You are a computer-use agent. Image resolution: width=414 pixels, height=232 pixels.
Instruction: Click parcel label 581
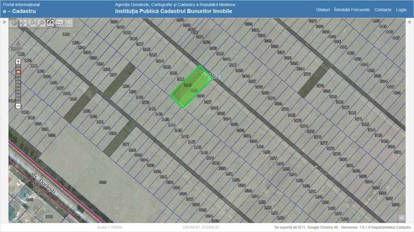click(x=398, y=152)
